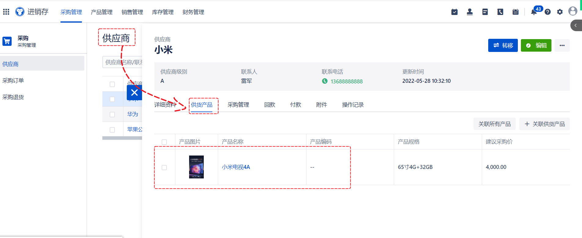The height and width of the screenshot is (238, 582).
Task: Toggle select-all checkbox in product table header
Action: 164,142
